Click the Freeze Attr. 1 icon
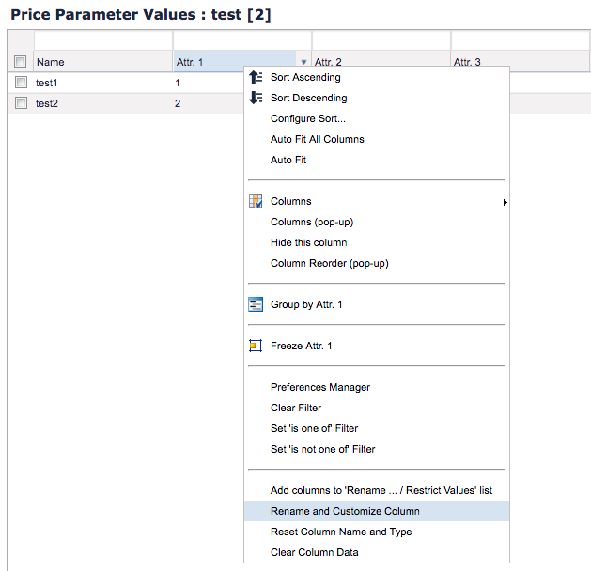591x571 pixels. (256, 346)
